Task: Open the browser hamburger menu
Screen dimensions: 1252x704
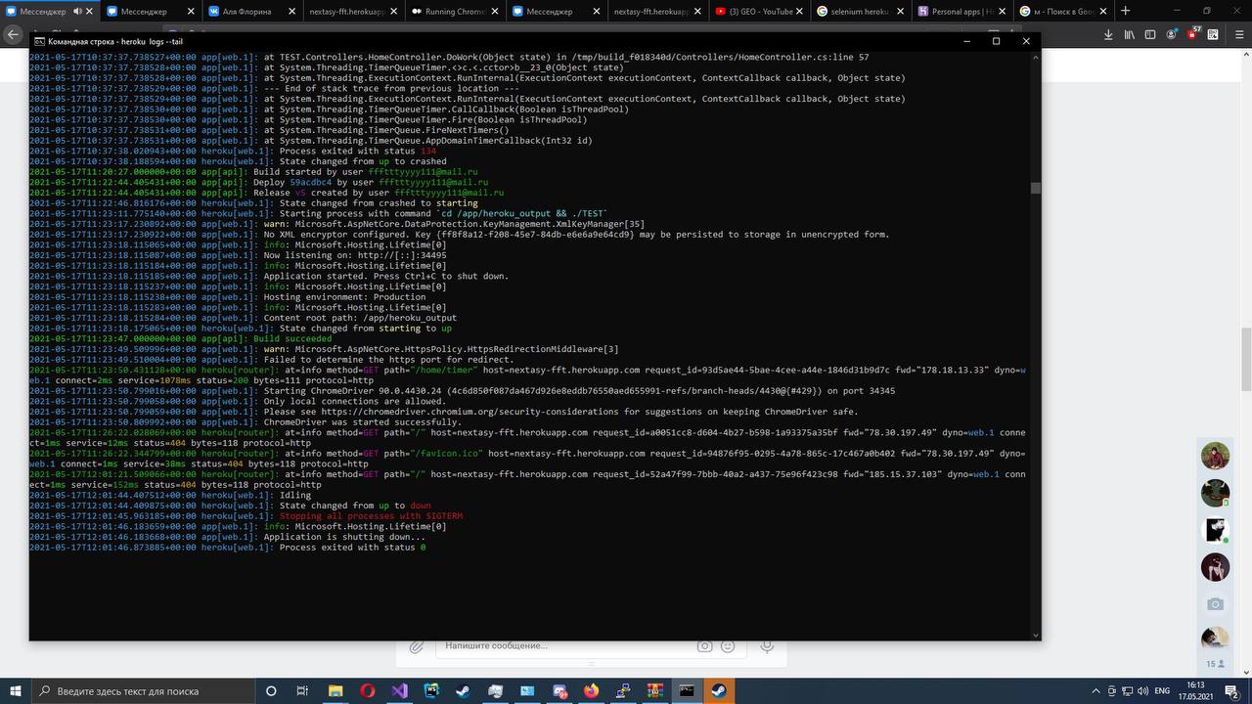Action: click(1238, 34)
